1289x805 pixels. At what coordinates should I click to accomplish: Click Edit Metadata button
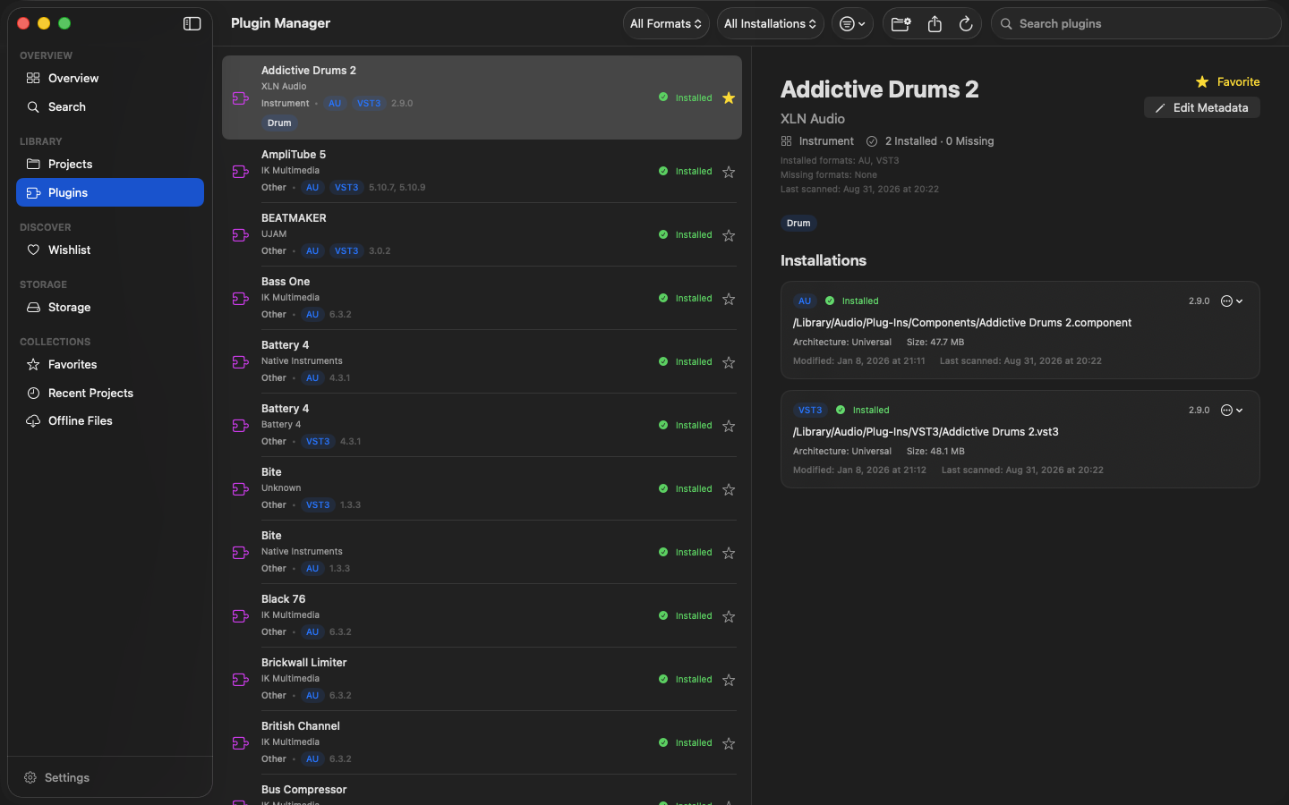(x=1201, y=108)
